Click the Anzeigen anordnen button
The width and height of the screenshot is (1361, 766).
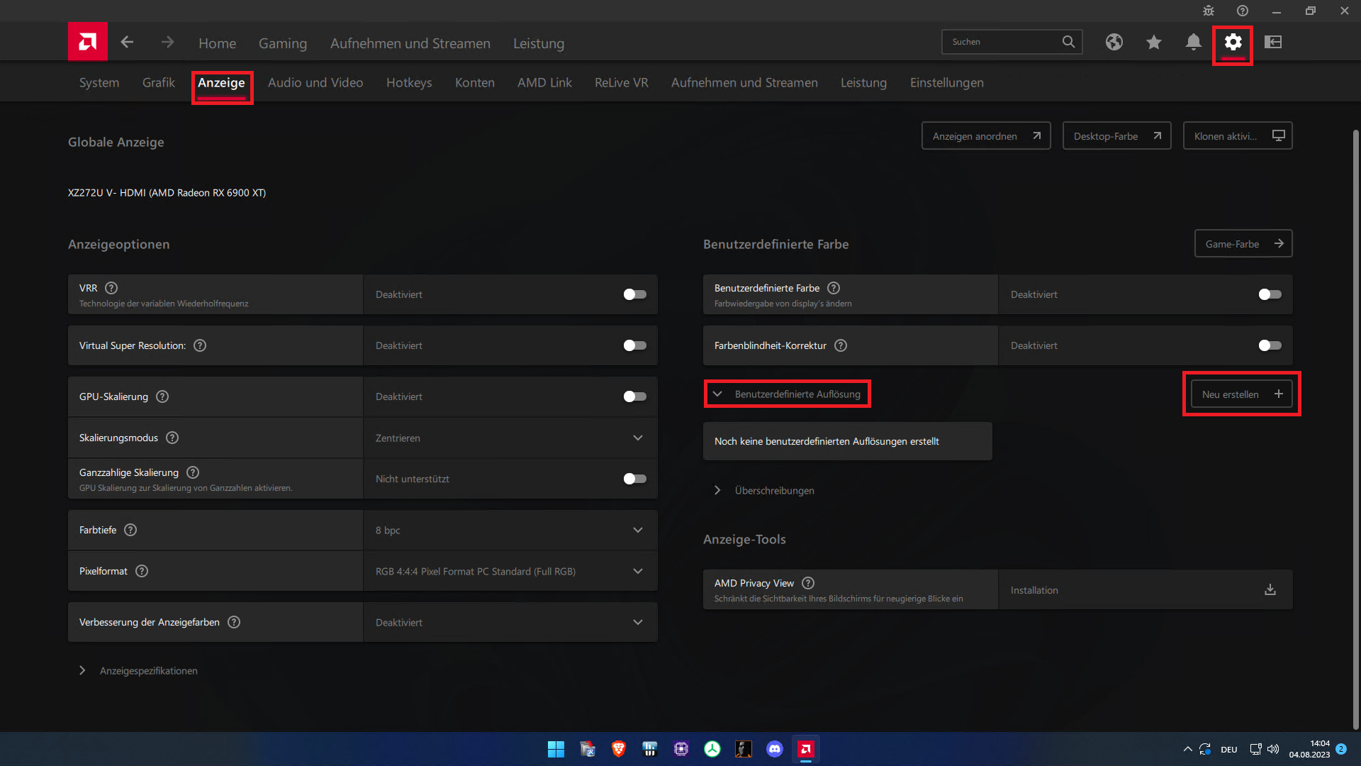coord(985,135)
